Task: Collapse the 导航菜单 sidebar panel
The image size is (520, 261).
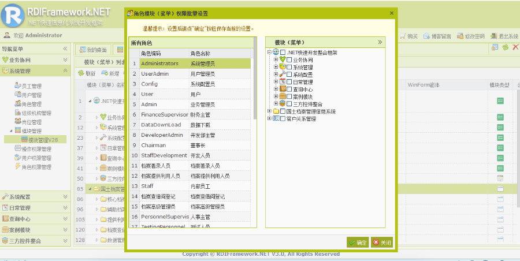Action: tap(65, 49)
